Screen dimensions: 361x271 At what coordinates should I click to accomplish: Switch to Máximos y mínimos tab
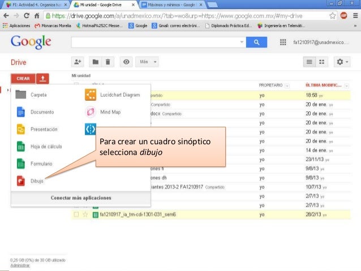[171, 5]
